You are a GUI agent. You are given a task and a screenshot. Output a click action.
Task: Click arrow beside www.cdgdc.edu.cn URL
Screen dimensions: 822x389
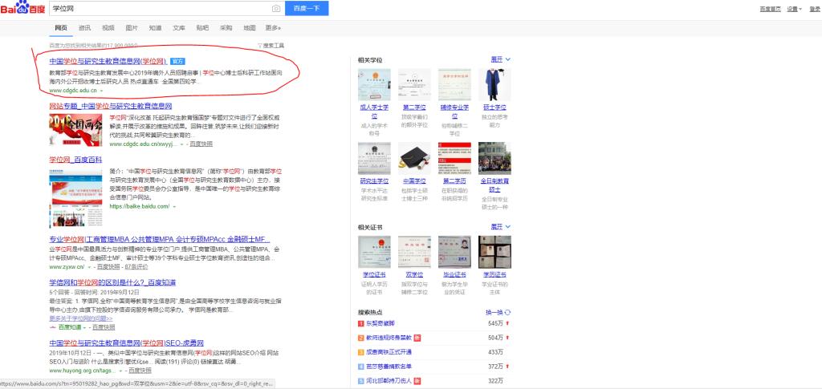point(103,91)
